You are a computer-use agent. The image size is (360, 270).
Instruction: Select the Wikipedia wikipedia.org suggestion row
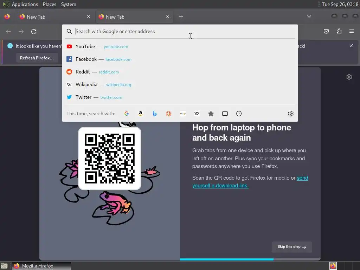pos(180,84)
